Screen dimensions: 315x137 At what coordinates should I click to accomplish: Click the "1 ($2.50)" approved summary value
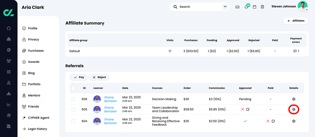pyautogui.click(x=233, y=51)
